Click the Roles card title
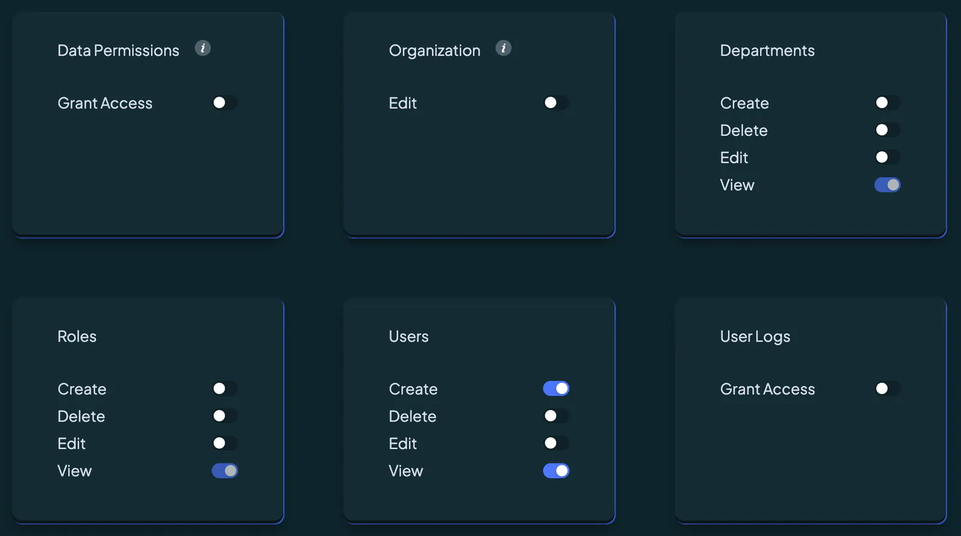Viewport: 961px width, 536px height. (x=77, y=336)
